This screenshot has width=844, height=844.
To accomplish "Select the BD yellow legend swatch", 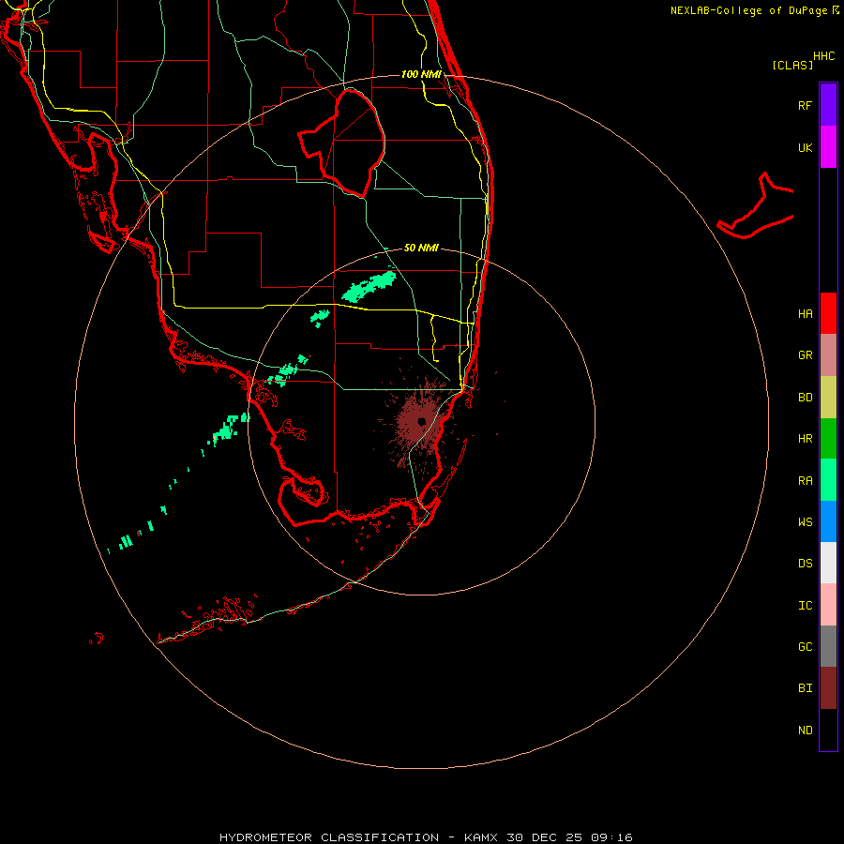I will tap(828, 398).
